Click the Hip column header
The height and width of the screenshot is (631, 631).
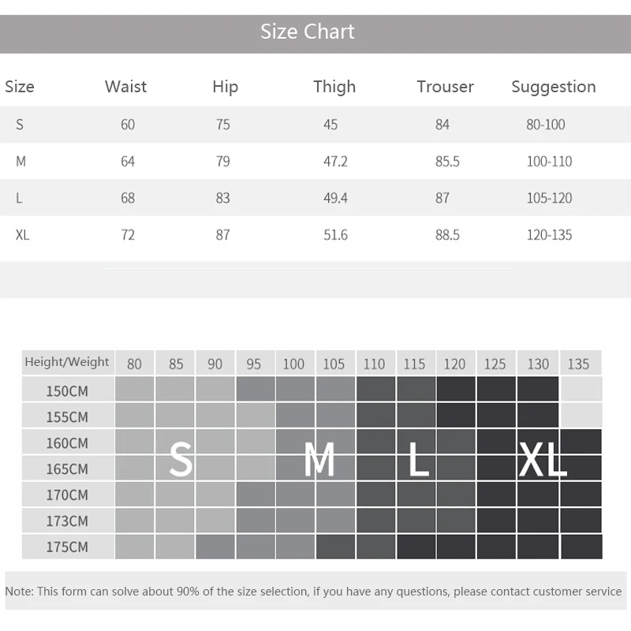[x=225, y=87]
